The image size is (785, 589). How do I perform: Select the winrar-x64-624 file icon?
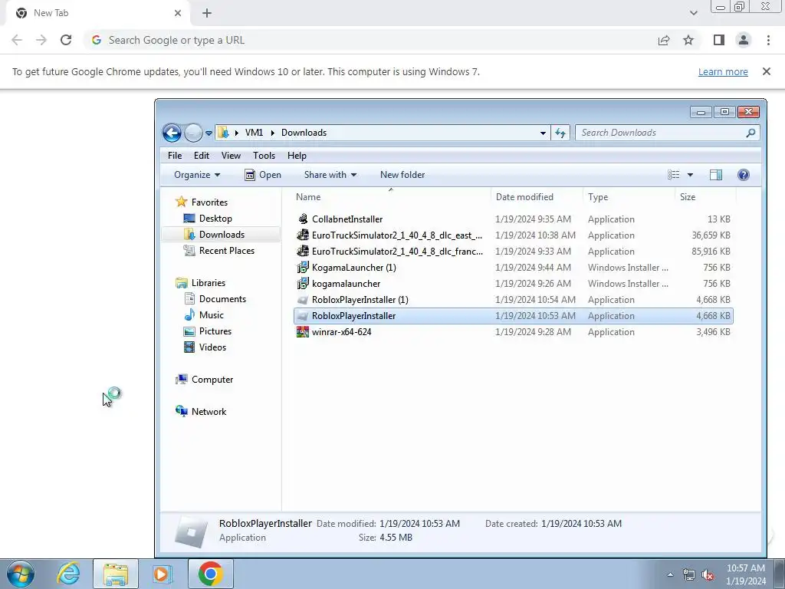302,331
